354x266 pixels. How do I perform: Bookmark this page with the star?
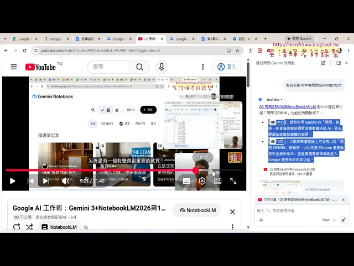237,50
